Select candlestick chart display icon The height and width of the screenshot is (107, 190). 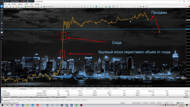[85, 7]
